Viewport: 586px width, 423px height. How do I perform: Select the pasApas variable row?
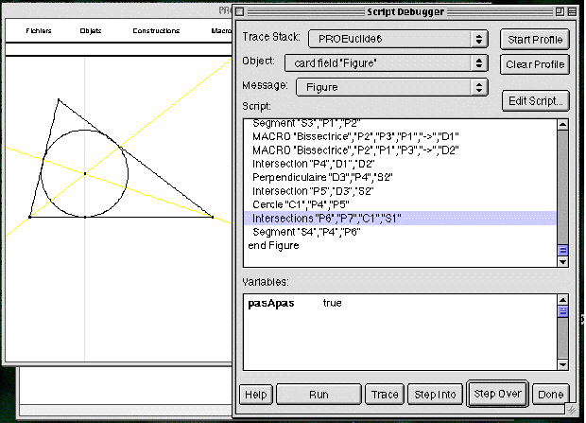(272, 304)
